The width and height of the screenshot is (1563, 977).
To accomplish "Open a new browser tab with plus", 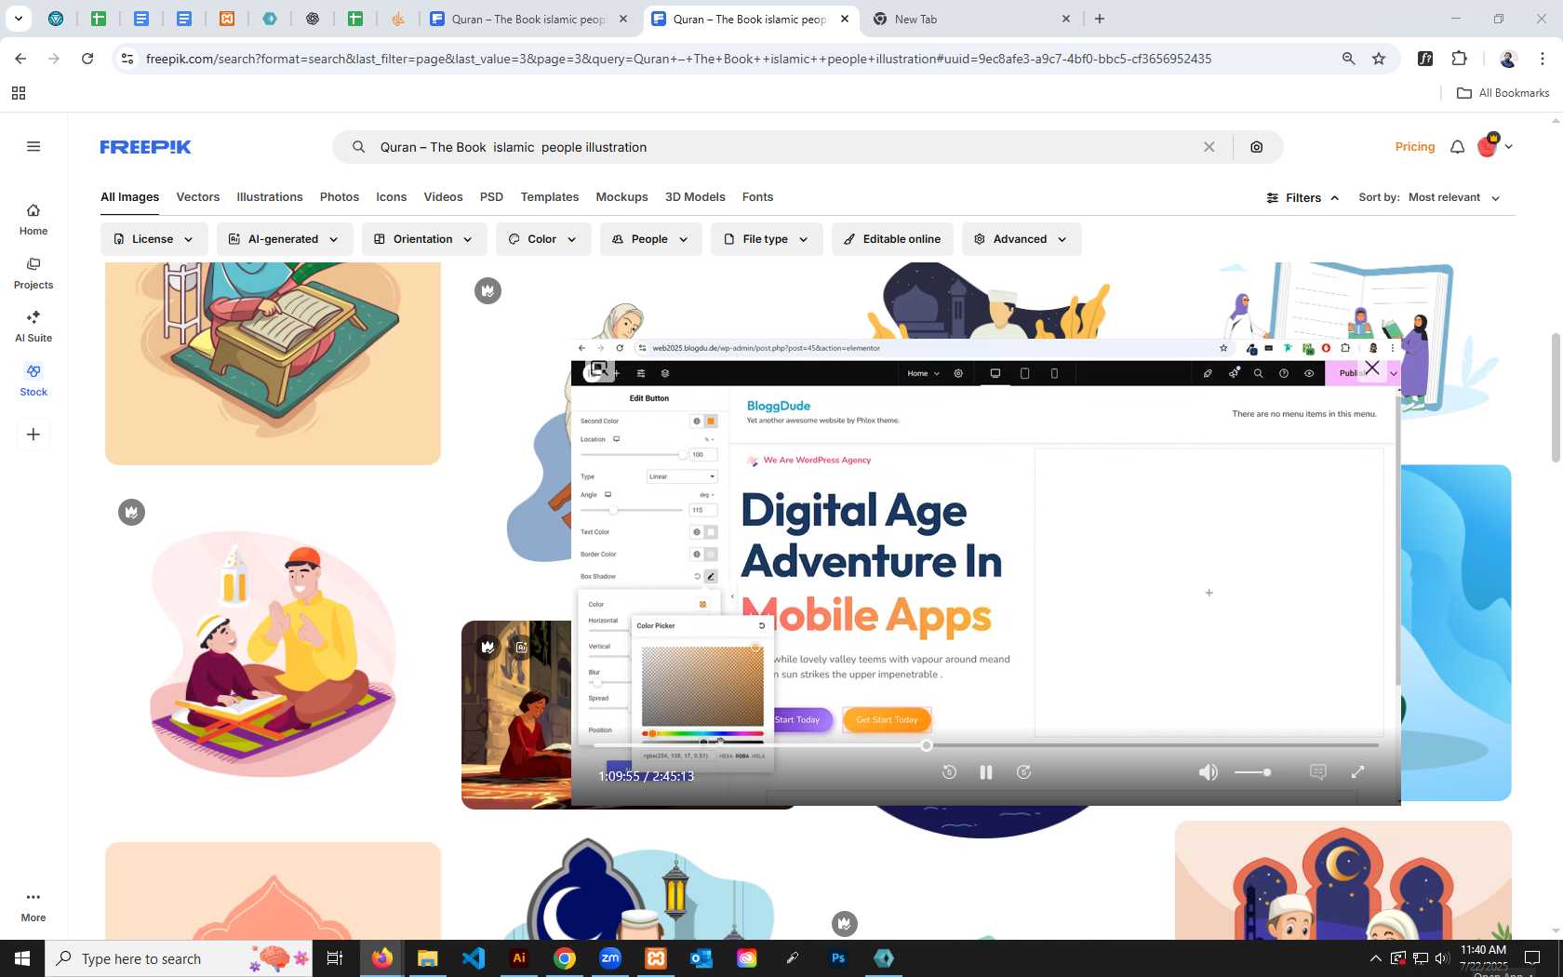I will [x=1100, y=19].
